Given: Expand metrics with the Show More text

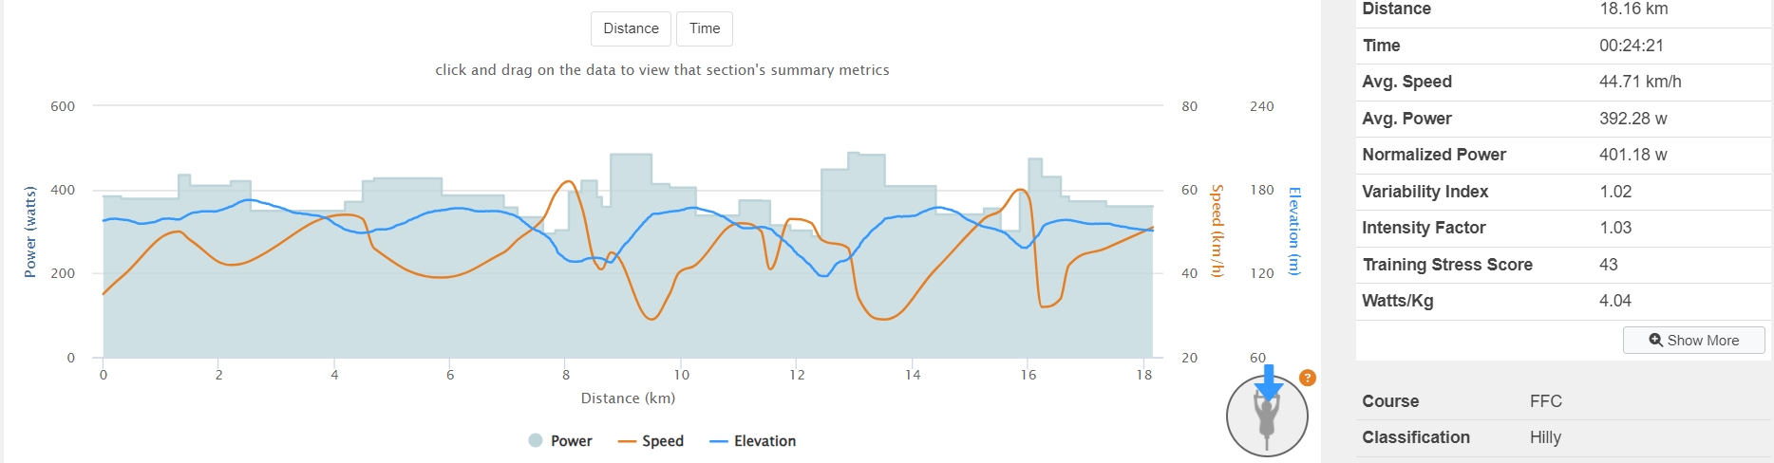Looking at the screenshot, I should click(1703, 341).
